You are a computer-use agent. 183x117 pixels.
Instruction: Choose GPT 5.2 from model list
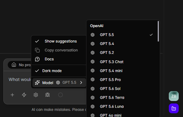(x=122, y=53)
